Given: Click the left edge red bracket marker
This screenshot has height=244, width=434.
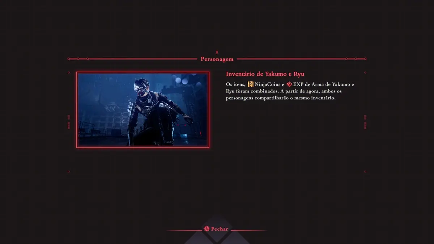Looking at the screenshot, I should (x=69, y=121).
